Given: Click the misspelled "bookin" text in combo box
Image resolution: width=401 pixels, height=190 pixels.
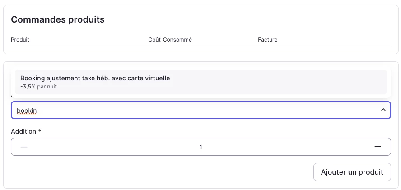Looking at the screenshot, I should [x=26, y=111].
